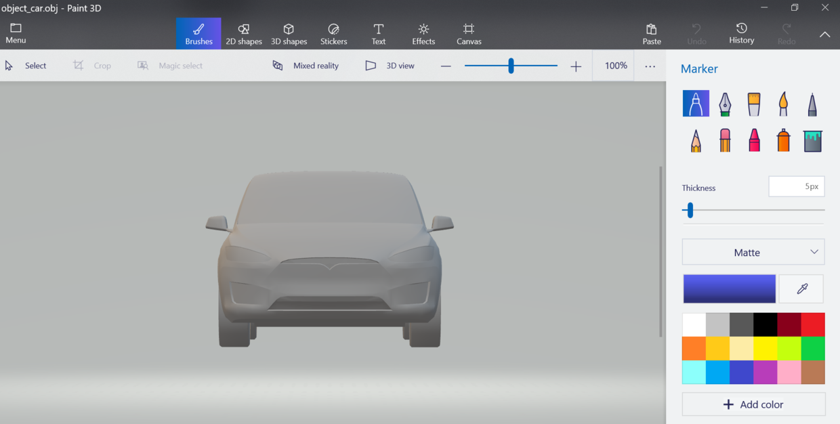Click the car 3D model on canvas

tap(329, 260)
